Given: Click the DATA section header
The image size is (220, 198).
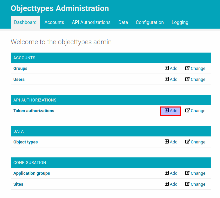Looking at the screenshot, I should point(111,131).
